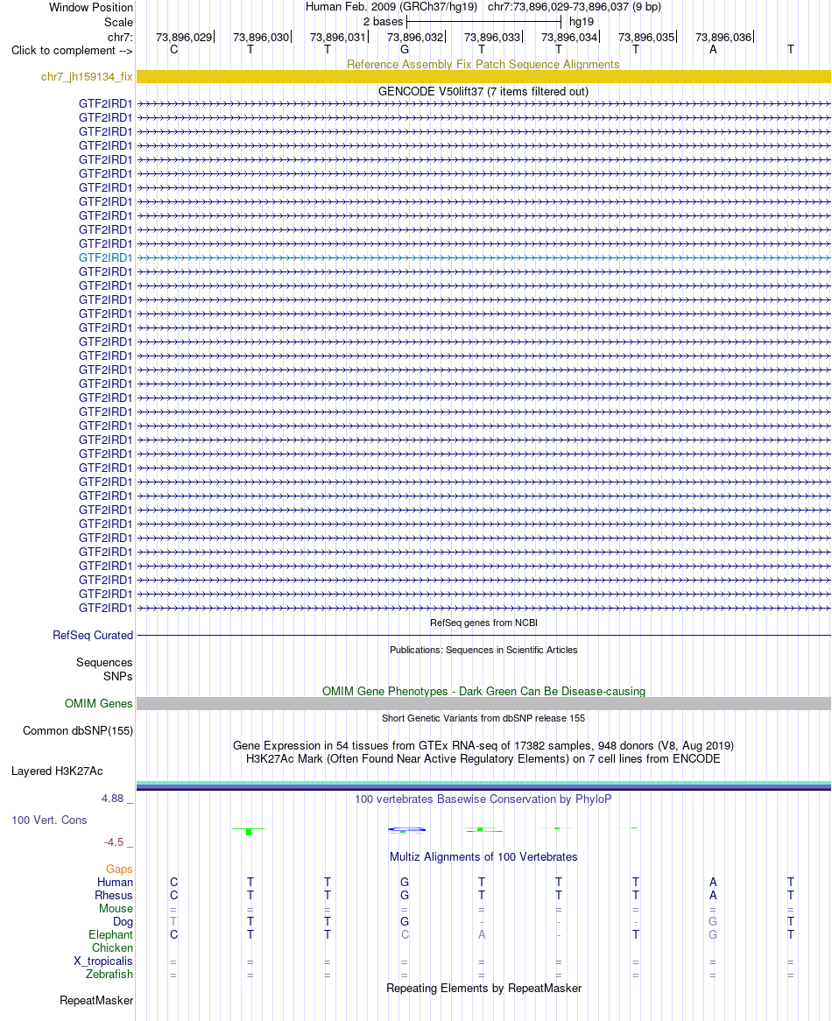The width and height of the screenshot is (832, 1021).
Task: Click base A in the Human alignment row
Action: tap(713, 883)
